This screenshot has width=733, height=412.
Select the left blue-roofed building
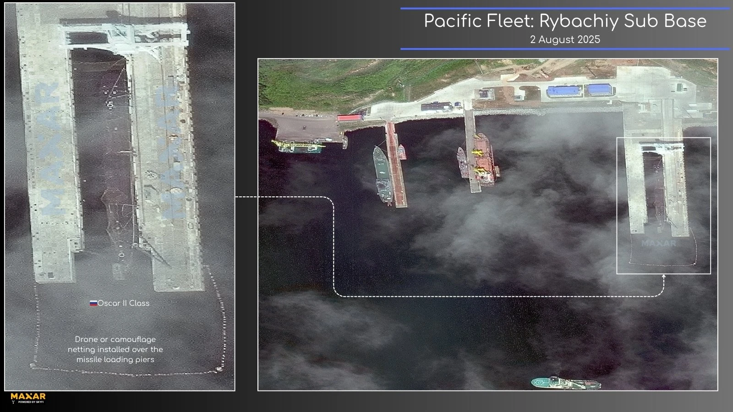click(x=564, y=91)
